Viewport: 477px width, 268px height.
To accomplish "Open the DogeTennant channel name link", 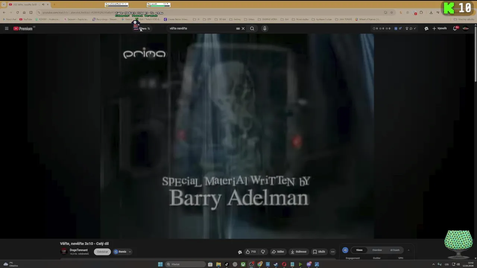I will coord(79,250).
